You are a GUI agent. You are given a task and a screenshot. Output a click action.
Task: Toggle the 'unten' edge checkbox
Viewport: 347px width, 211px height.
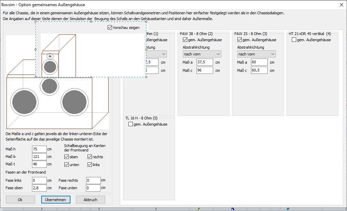(x=67, y=165)
